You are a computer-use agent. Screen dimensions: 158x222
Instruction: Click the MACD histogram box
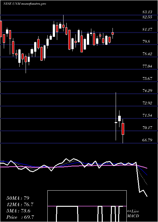point(87,206)
